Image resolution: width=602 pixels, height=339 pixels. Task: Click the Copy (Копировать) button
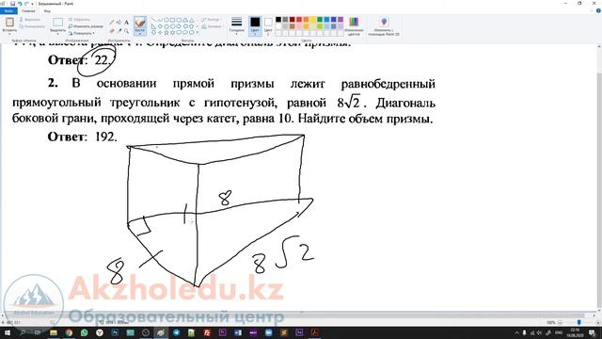[32, 26]
